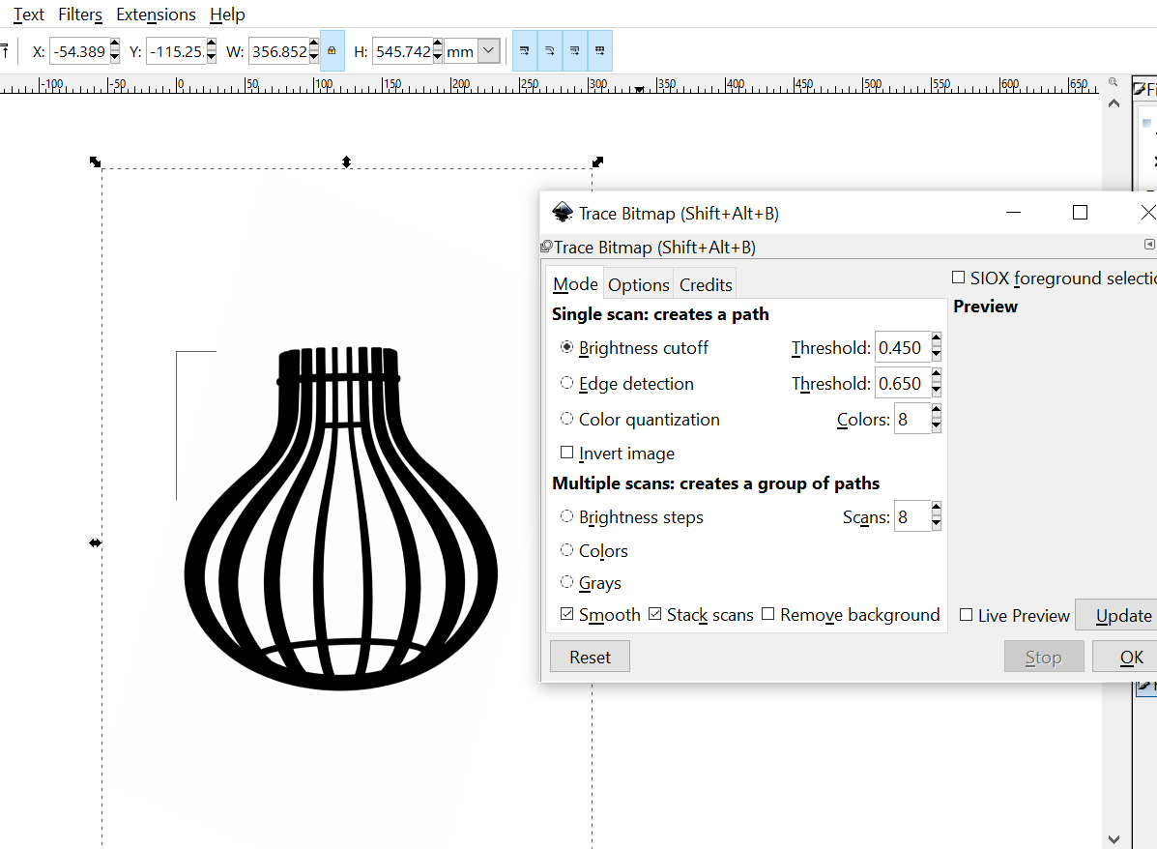Enable Live Preview checkbox
This screenshot has height=849, width=1157.
click(966, 614)
